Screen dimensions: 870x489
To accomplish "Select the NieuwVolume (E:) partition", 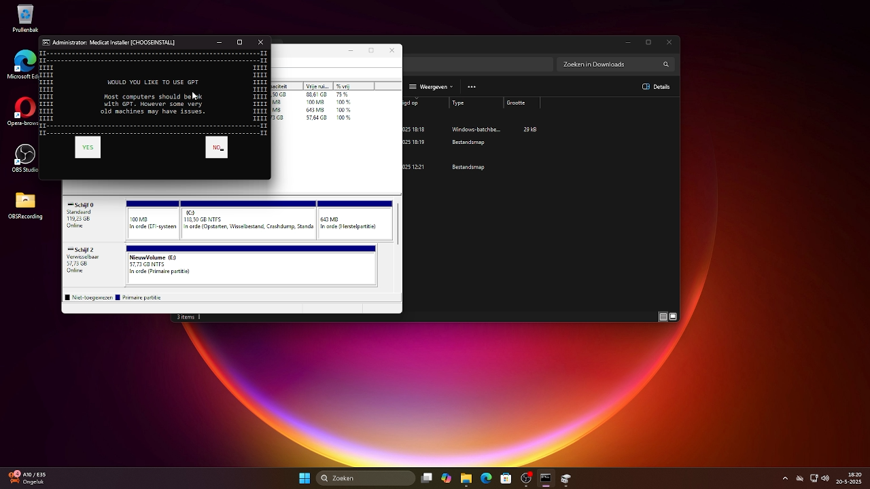I will tap(251, 265).
